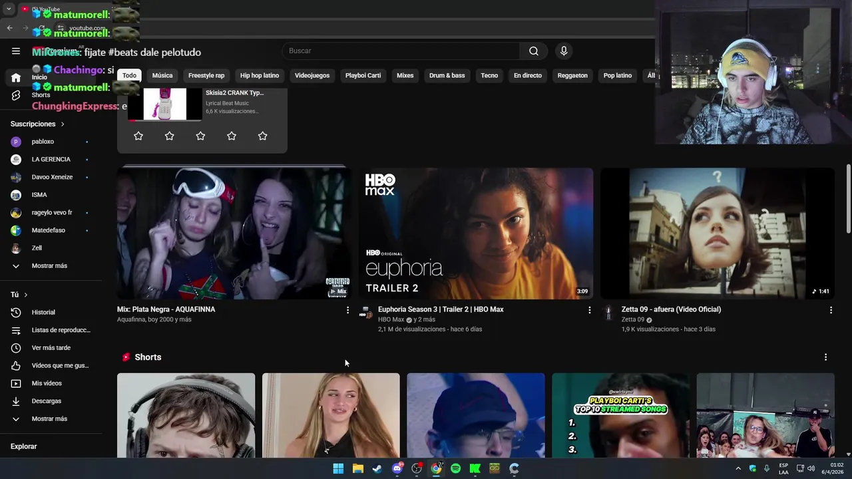Open volume control in system tray
The width and height of the screenshot is (852, 479).
pos(811,468)
